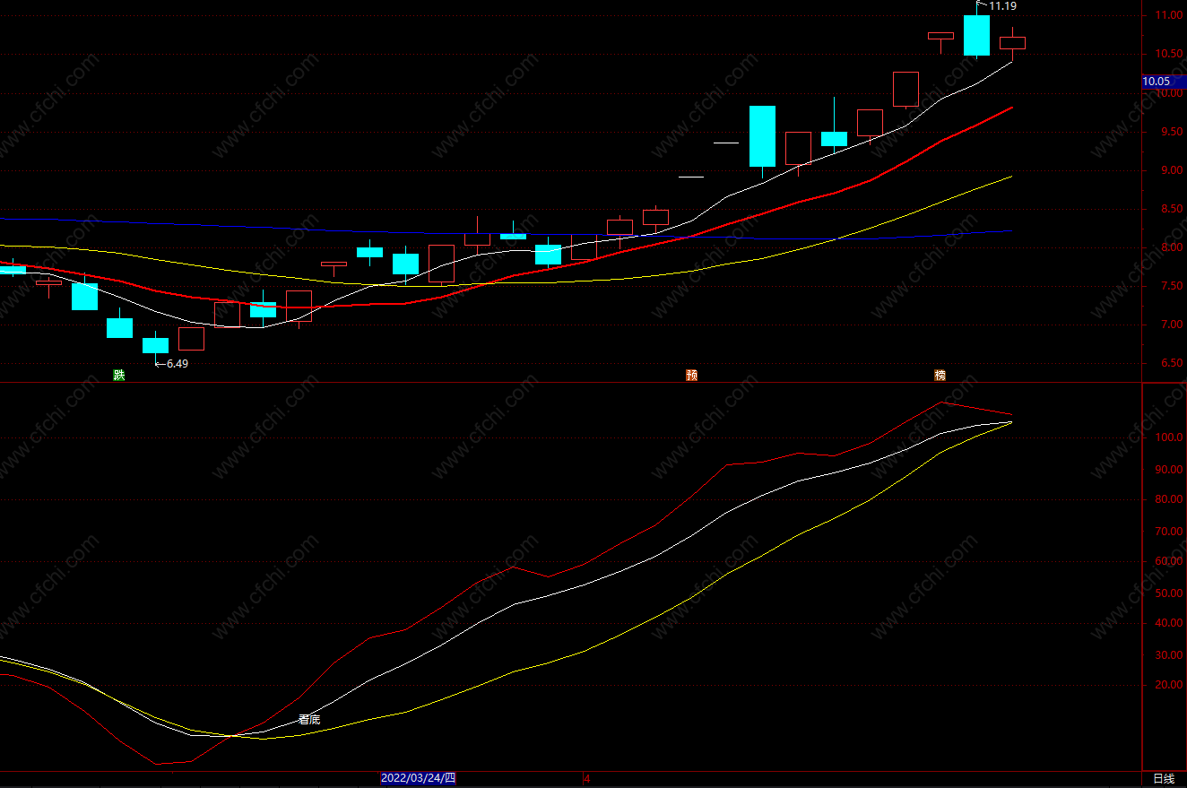
Task: Select the candlestick with the 6.49 low
Action: [x=155, y=345]
